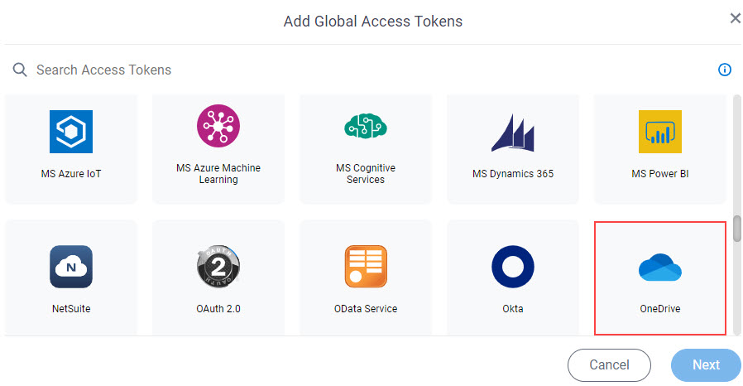Click the Cancel button
The width and height of the screenshot is (743, 386).
(609, 364)
